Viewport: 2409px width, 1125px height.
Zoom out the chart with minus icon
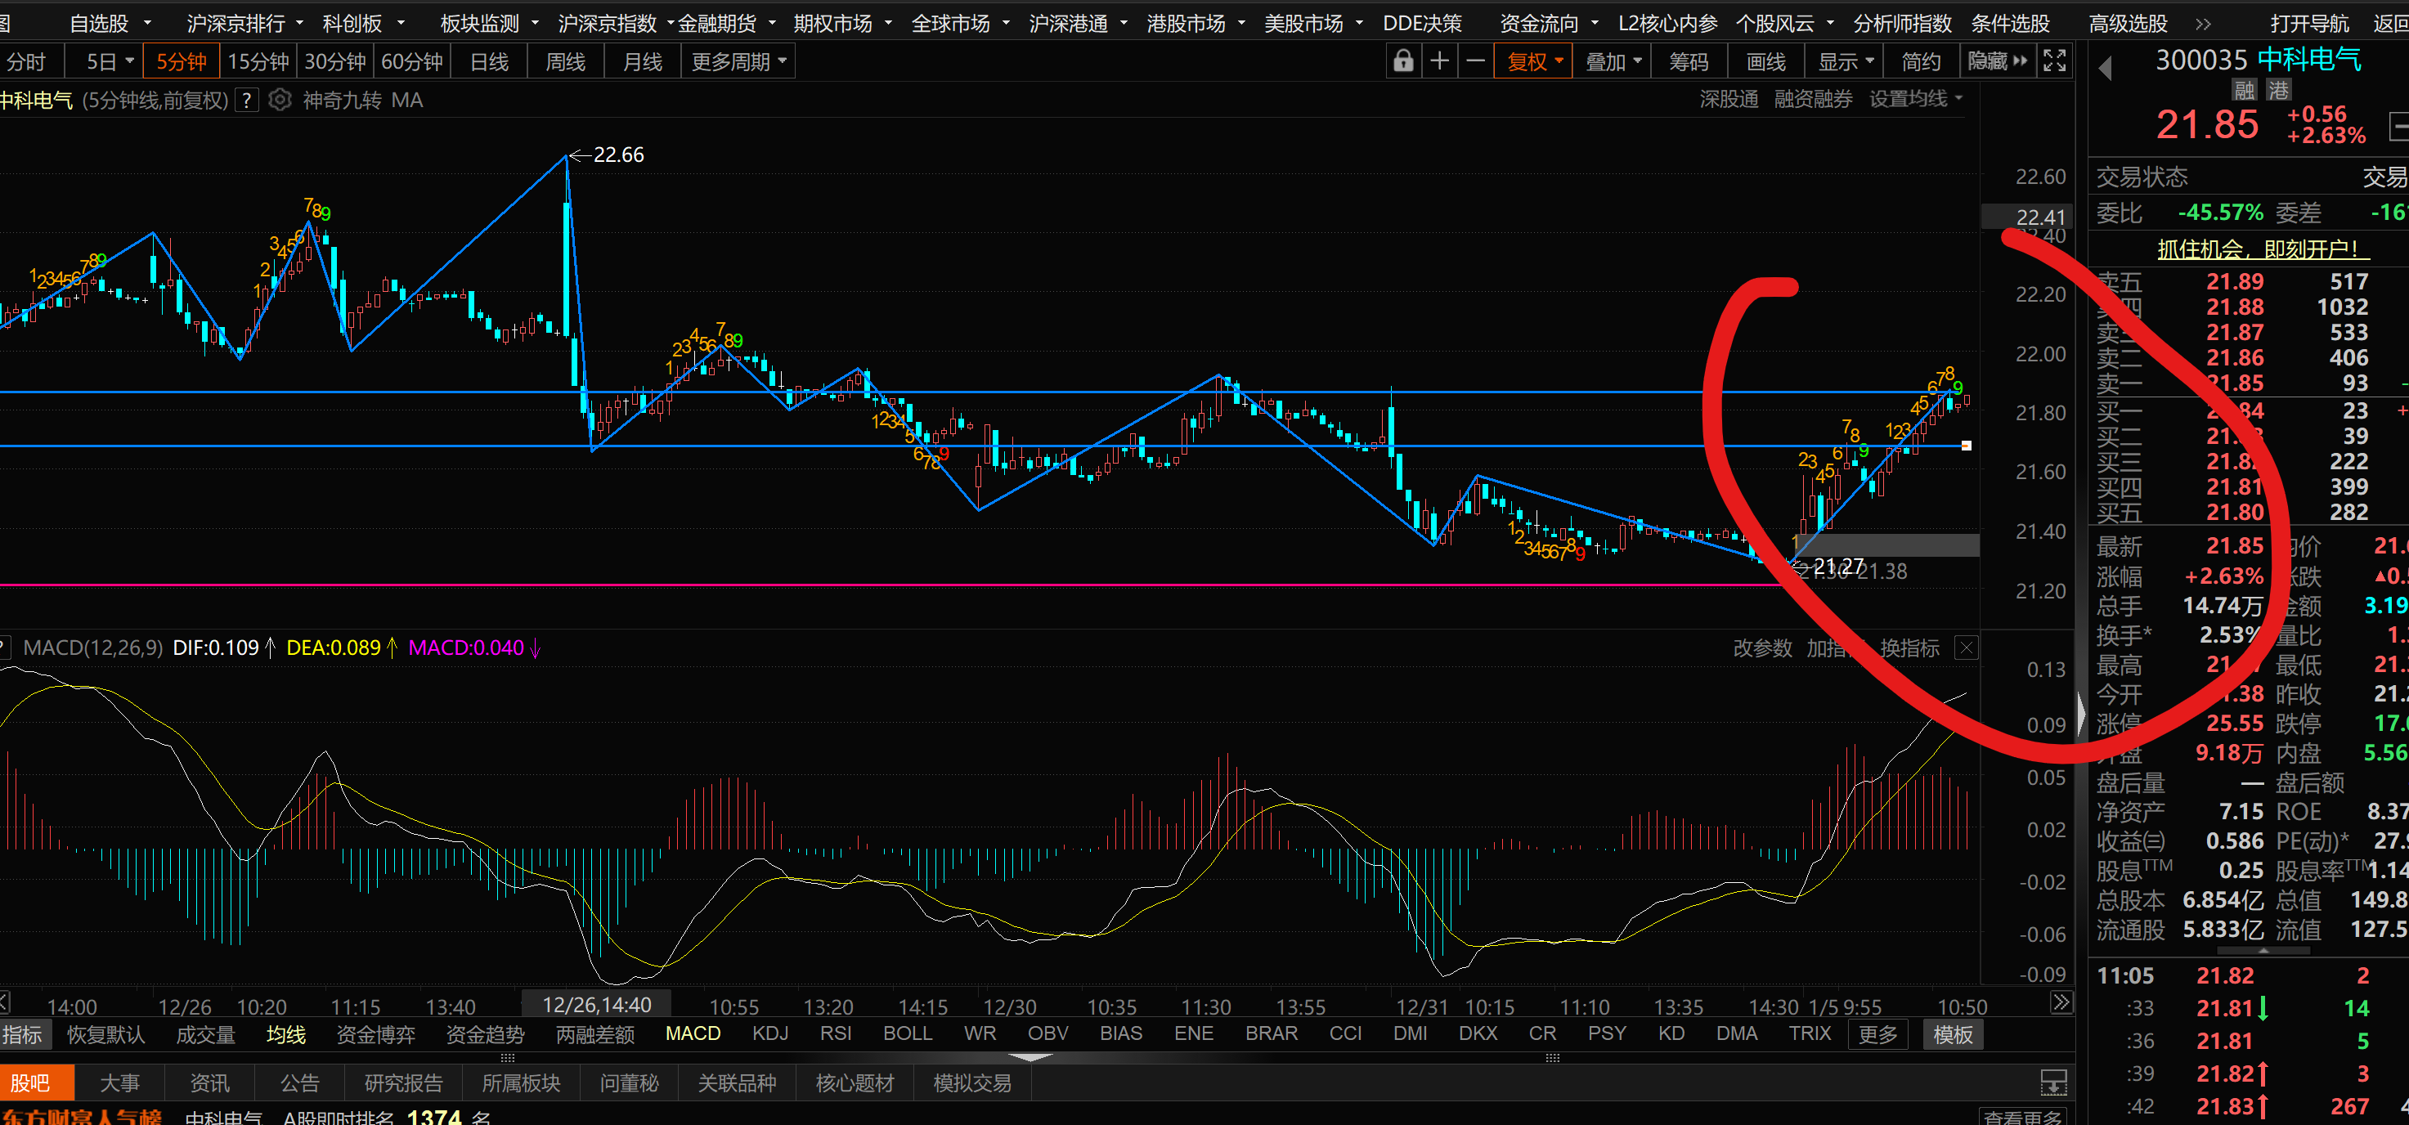[1475, 61]
